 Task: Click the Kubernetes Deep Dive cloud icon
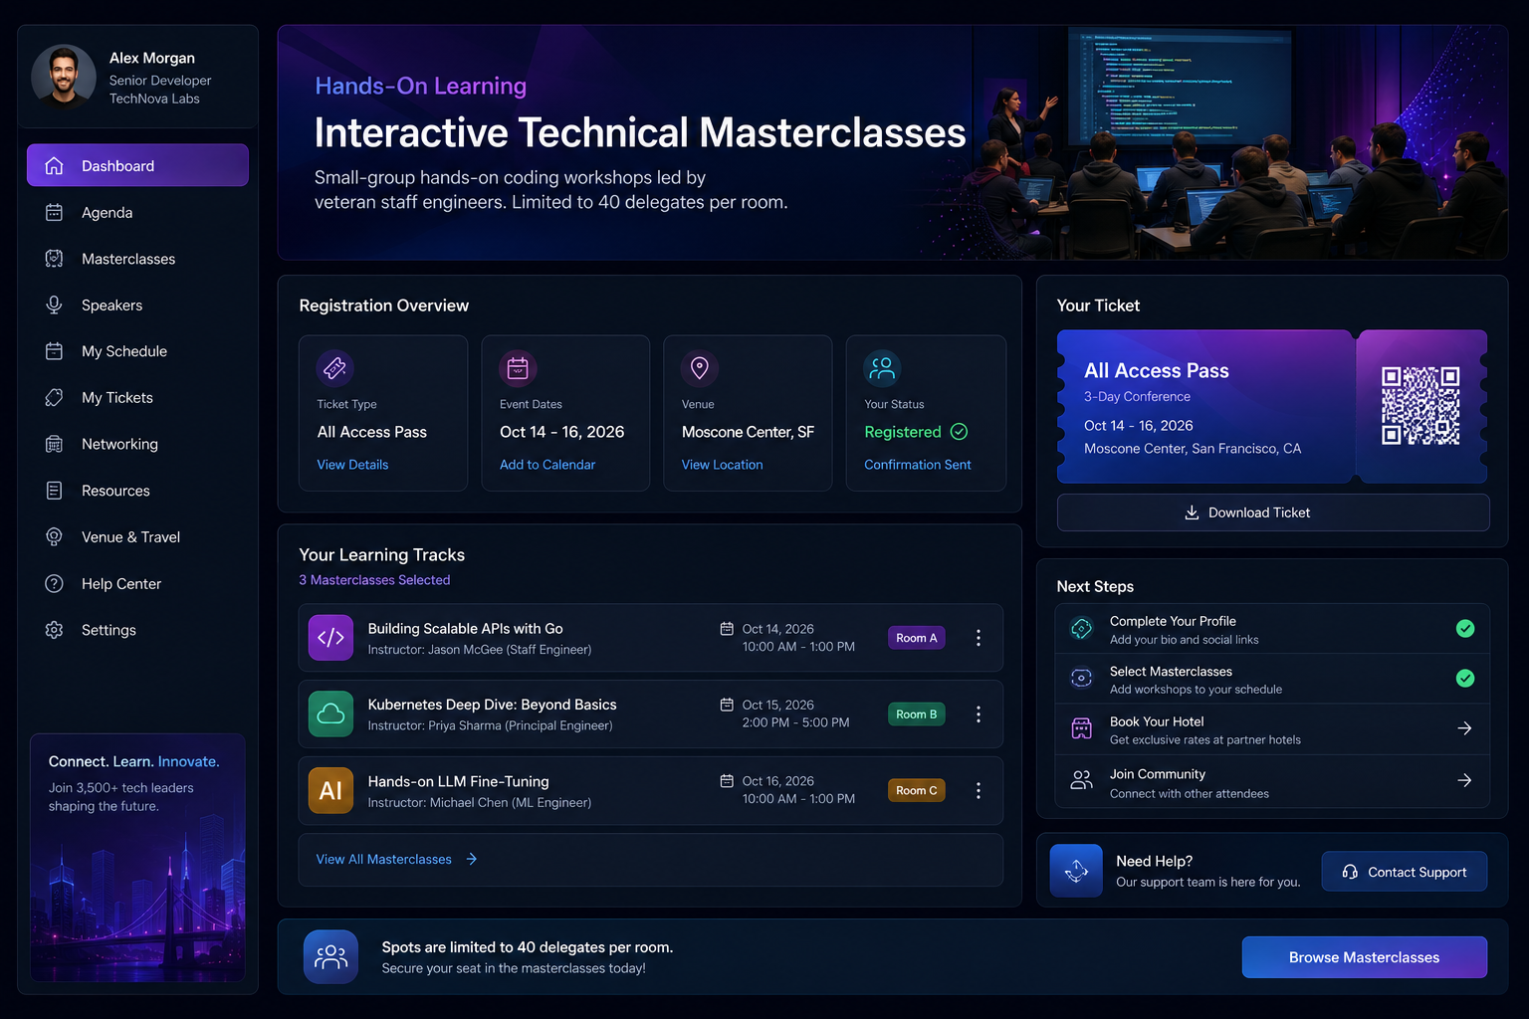pos(330,713)
